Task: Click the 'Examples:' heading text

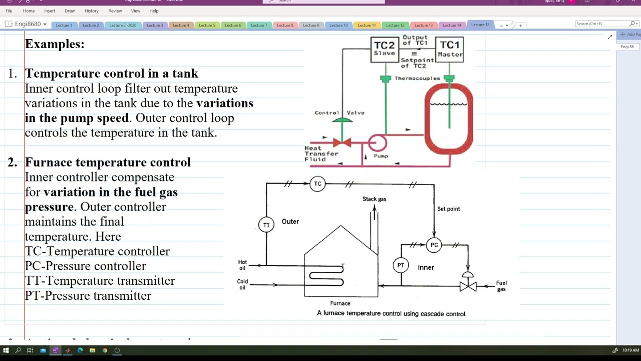Action: click(55, 44)
